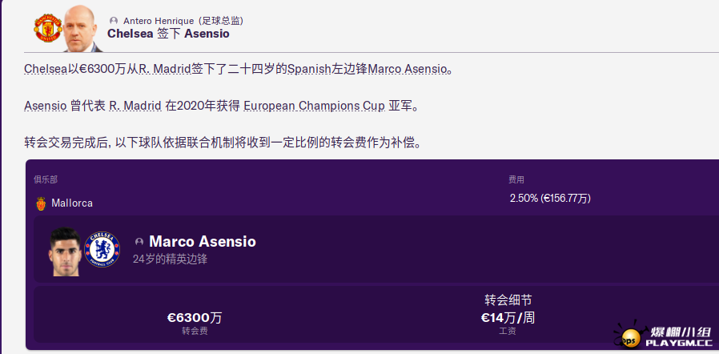Click the 费用 column header

click(516, 179)
